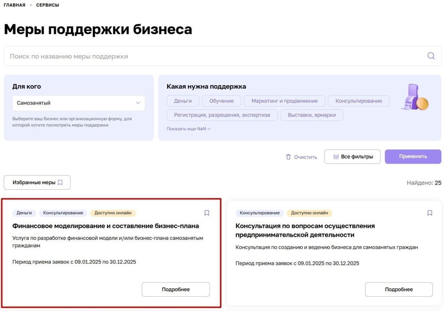Screen dimensions: 444x311
Task: Enable the Выставки, ярмарки filter
Action: coord(311,115)
